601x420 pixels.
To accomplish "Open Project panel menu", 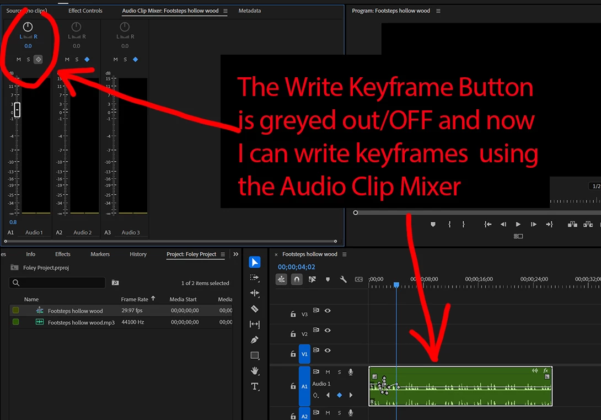I will coord(223,254).
